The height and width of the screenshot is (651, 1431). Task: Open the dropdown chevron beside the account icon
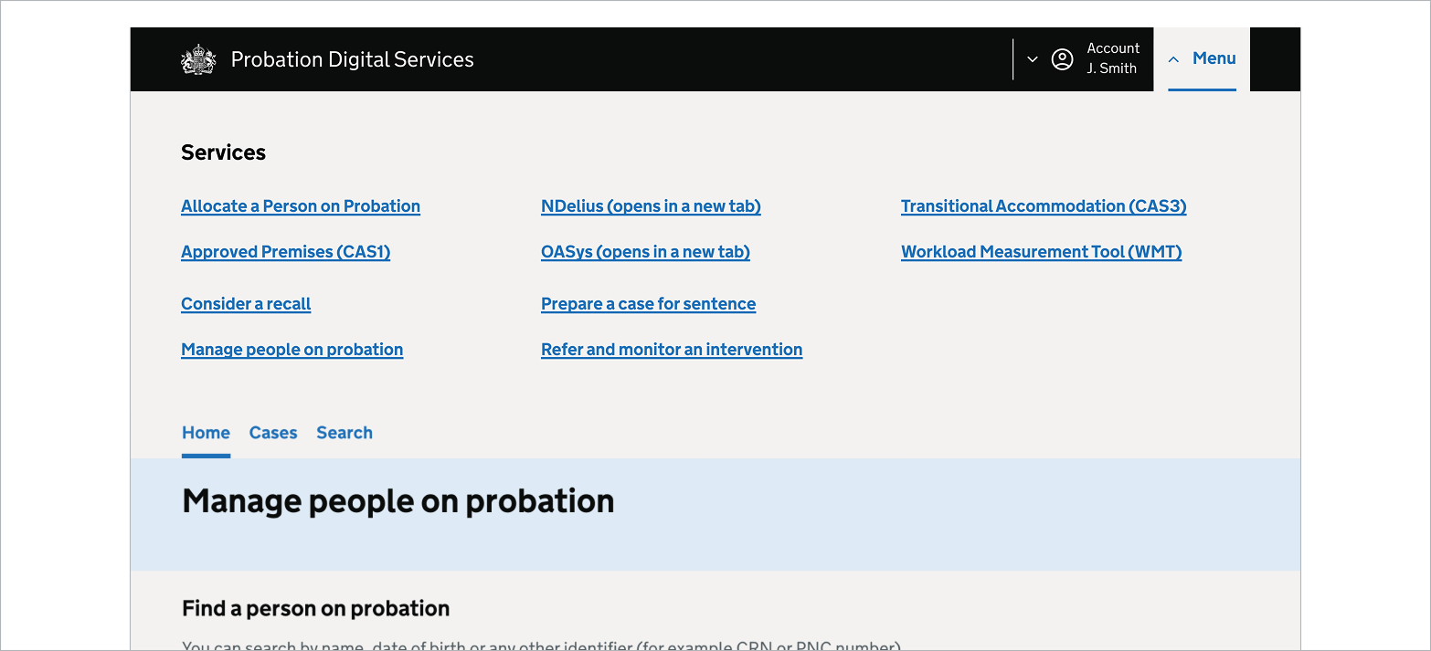(1033, 58)
